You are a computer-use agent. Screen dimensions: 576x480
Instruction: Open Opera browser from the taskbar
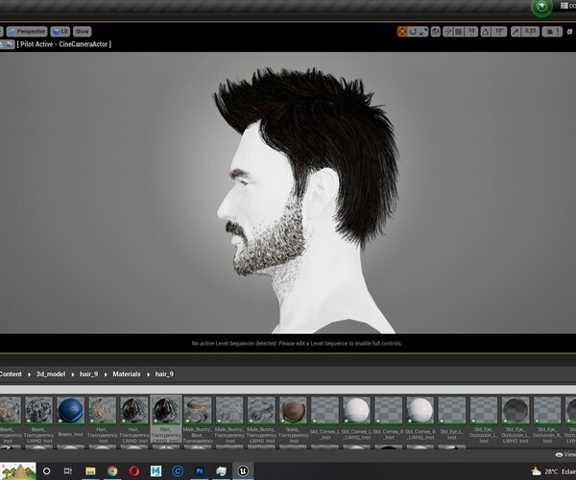(134, 471)
